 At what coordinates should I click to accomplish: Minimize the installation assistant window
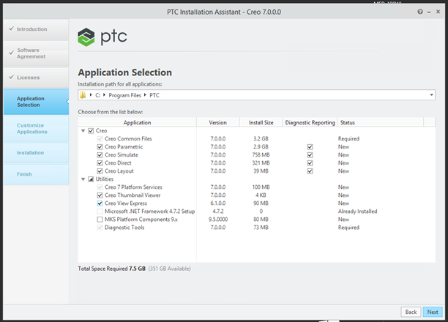coord(429,12)
